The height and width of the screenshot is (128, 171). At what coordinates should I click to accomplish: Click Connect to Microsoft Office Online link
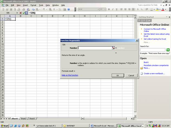point(155,30)
